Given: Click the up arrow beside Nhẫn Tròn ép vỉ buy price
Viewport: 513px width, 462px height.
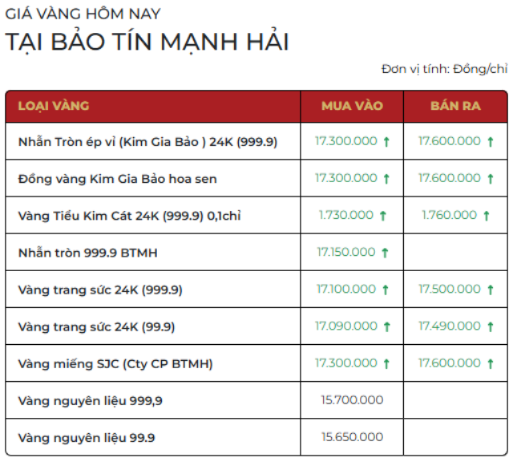Looking at the screenshot, I should (386, 141).
